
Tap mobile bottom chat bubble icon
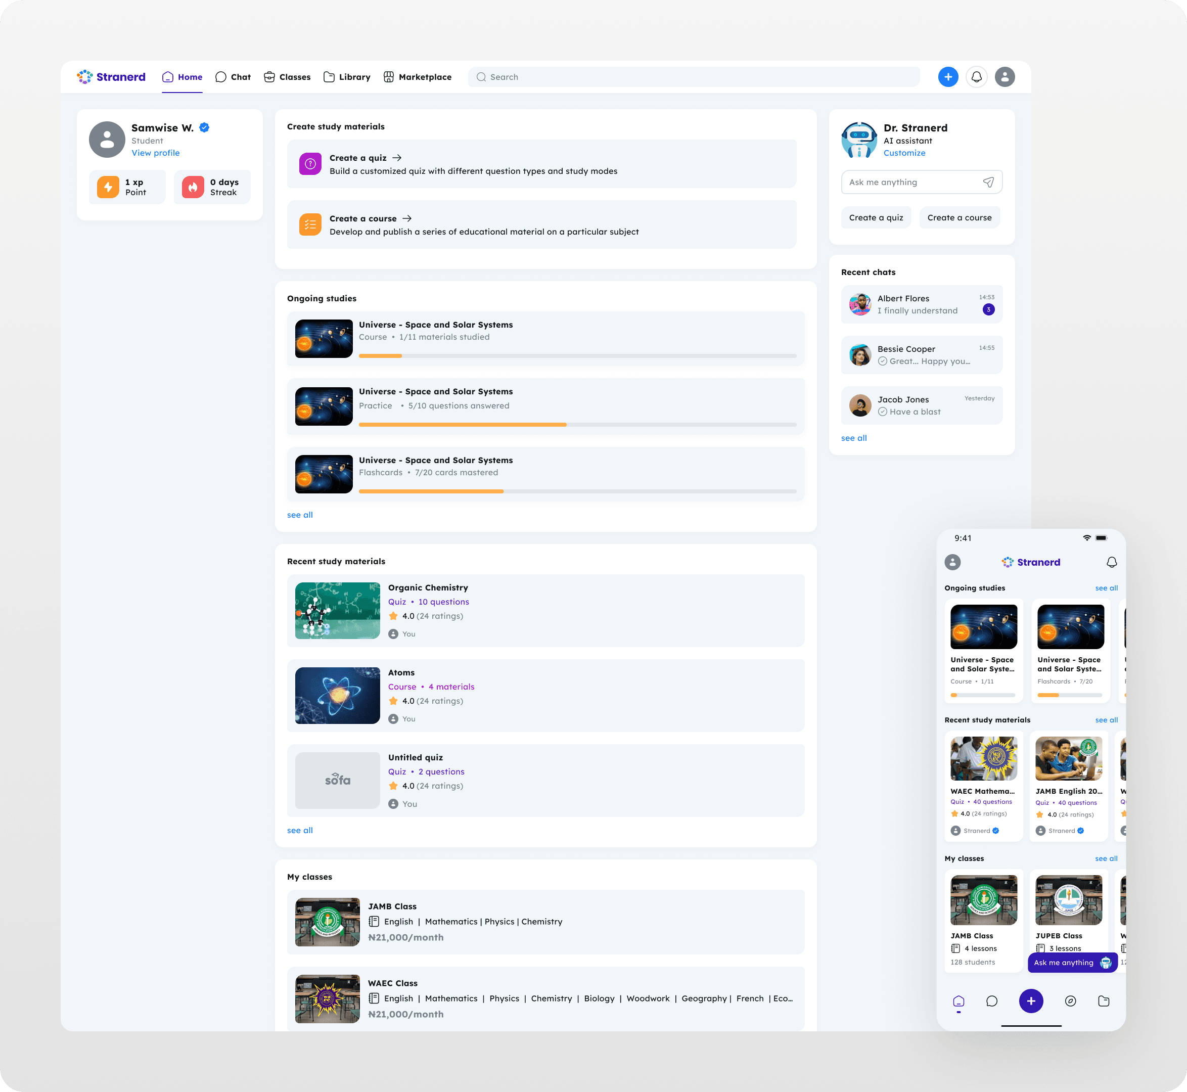click(x=991, y=1001)
